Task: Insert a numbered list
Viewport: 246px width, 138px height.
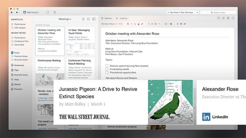Action: [152, 24]
